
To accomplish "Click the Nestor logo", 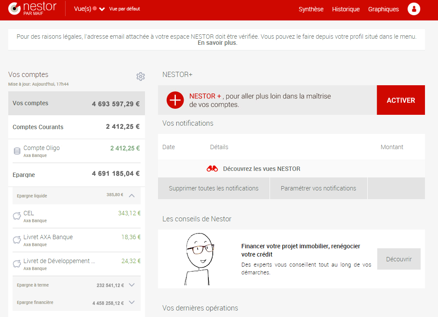I will click(30, 9).
